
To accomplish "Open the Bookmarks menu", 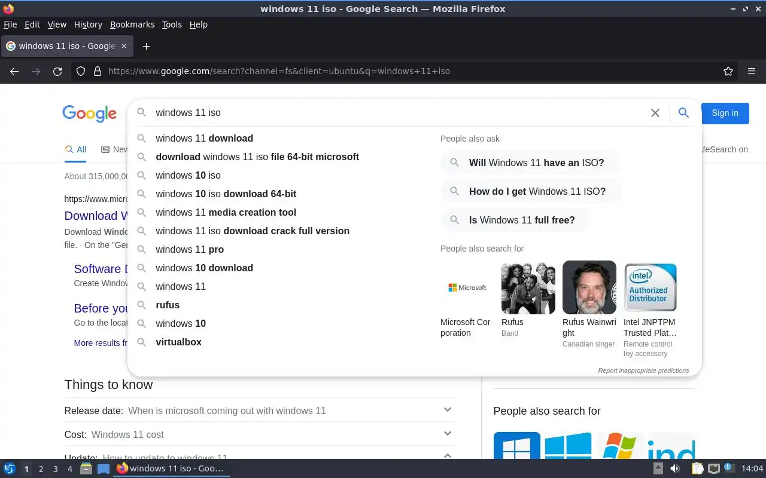I will click(132, 24).
